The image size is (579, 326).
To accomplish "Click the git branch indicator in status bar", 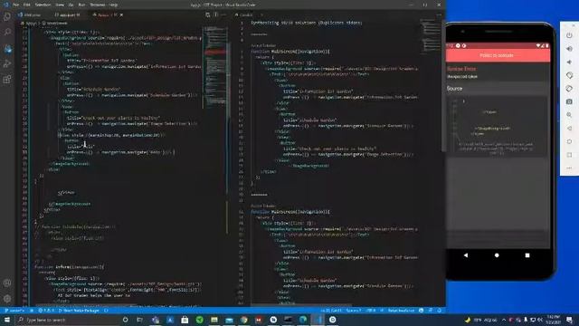I will point(14,311).
